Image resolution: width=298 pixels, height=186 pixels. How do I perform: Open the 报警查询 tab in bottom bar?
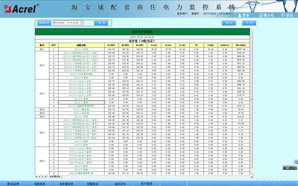click(93, 184)
